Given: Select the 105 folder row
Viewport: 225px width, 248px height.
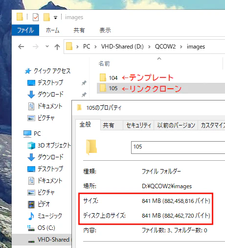Looking at the screenshot, I should coord(161,88).
